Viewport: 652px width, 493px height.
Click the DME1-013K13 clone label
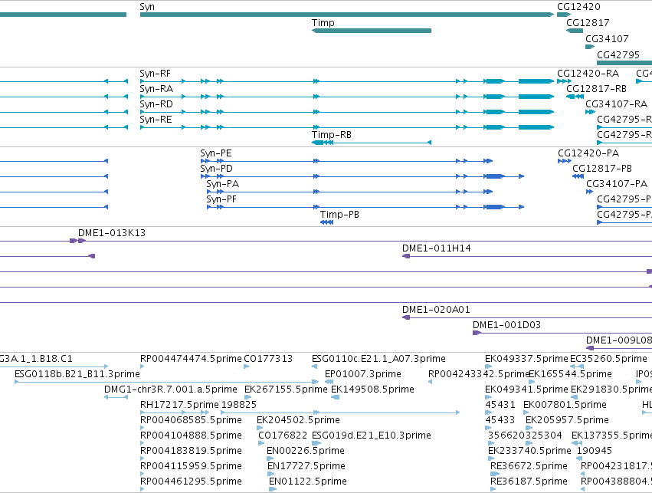(112, 233)
